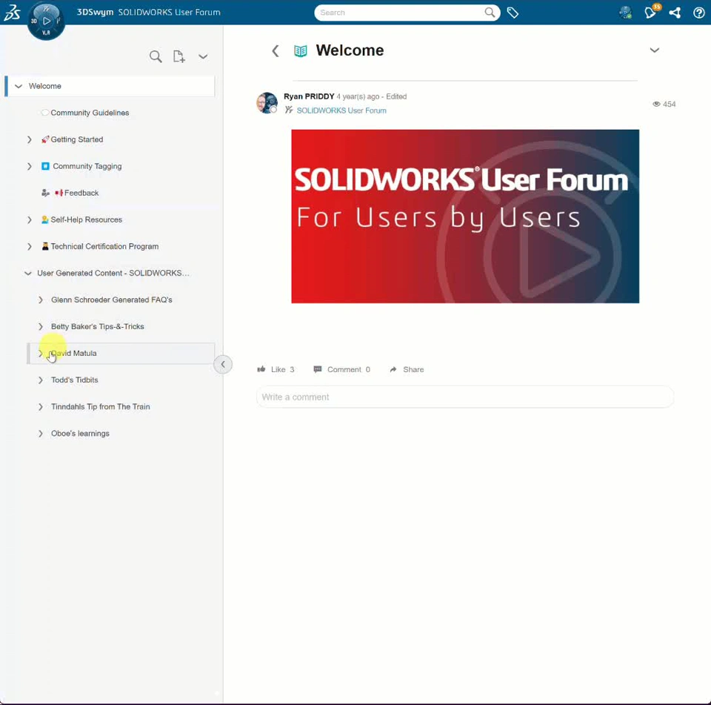Image resolution: width=711 pixels, height=705 pixels.
Task: Focus the top Search box
Action: [x=399, y=13]
